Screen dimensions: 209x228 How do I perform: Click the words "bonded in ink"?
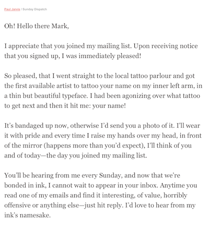(x=25, y=185)
